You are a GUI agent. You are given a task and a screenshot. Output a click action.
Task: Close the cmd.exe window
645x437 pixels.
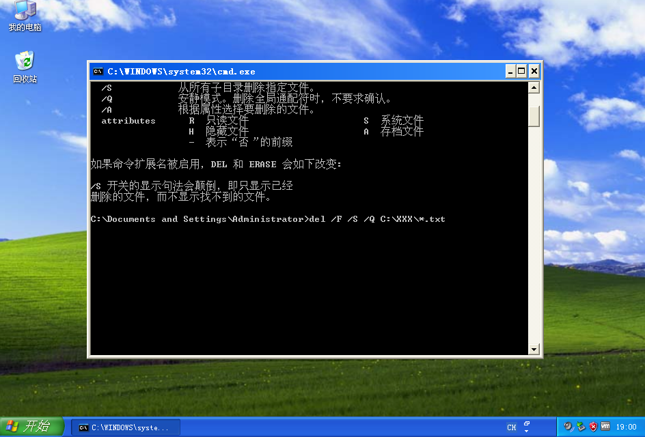pos(534,71)
